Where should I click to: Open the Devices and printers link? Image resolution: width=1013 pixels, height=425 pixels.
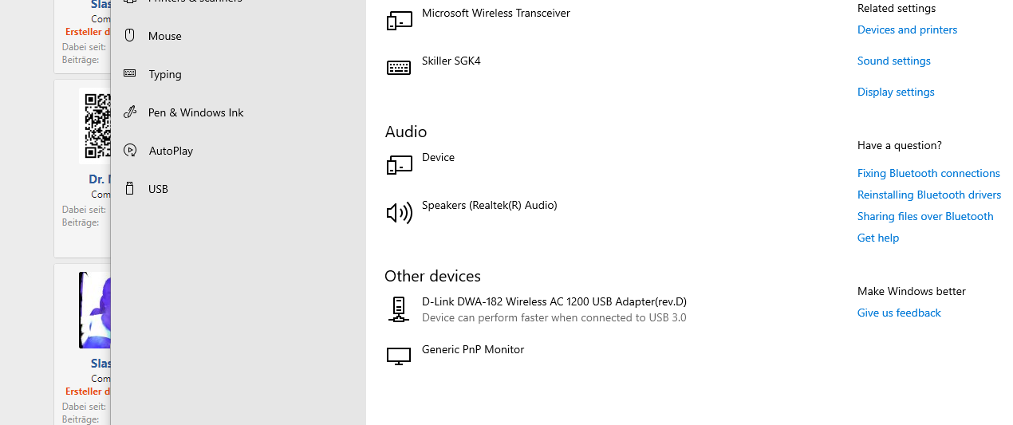(907, 30)
